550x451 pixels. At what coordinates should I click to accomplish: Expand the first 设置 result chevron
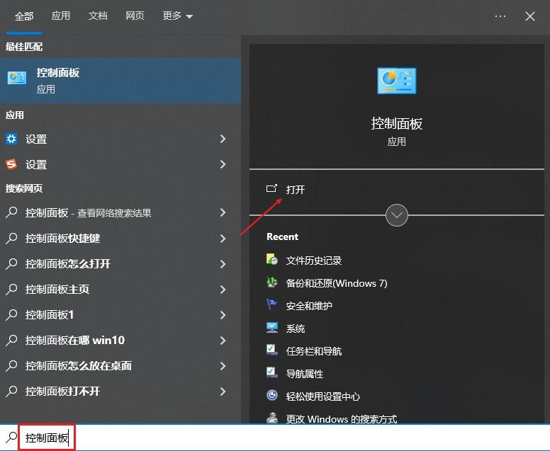(x=223, y=139)
